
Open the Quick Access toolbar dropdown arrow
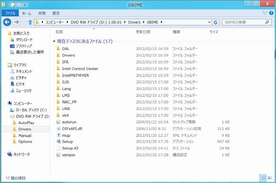point(24,5)
